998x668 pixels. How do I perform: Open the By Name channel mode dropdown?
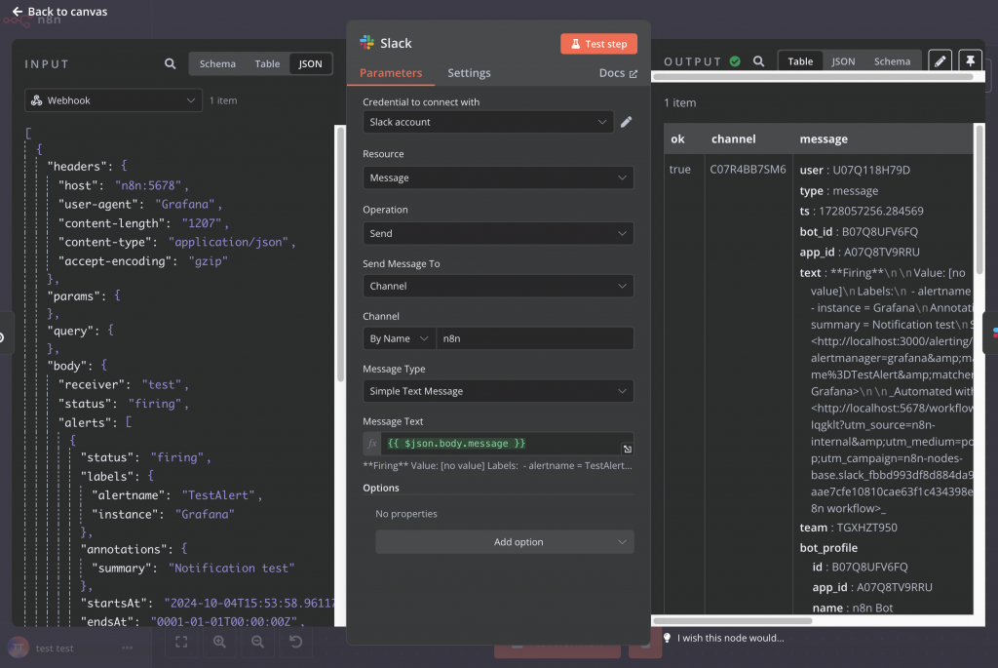(399, 338)
